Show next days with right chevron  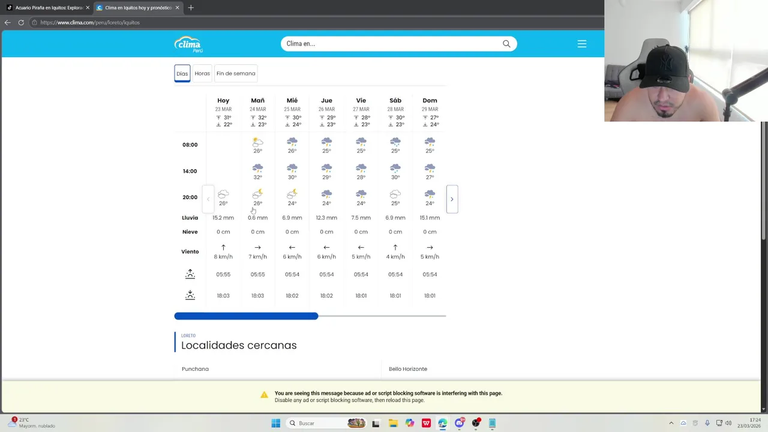(452, 199)
